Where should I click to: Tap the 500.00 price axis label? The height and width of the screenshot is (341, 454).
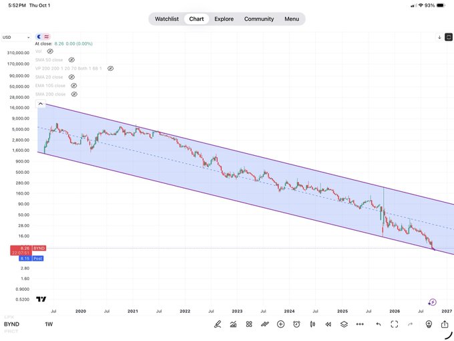pyautogui.click(x=23, y=173)
